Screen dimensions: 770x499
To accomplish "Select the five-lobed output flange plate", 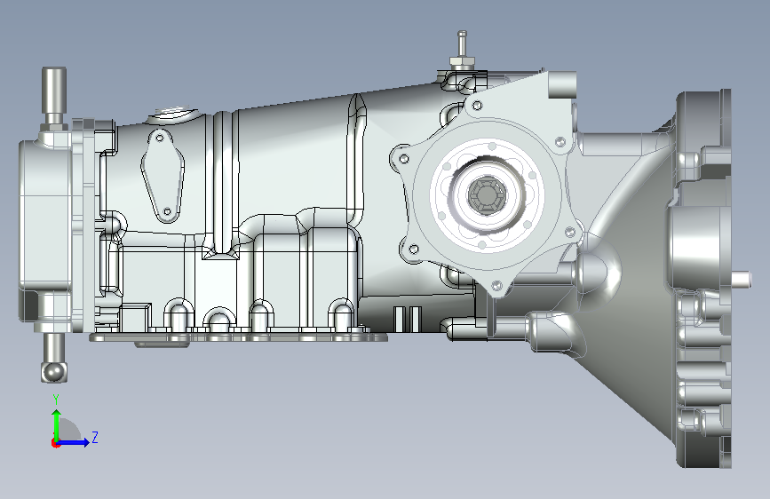I will pyautogui.click(x=488, y=194).
